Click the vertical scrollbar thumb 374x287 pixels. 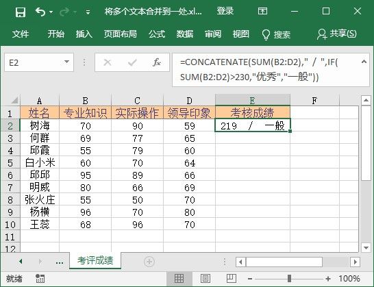point(366,143)
